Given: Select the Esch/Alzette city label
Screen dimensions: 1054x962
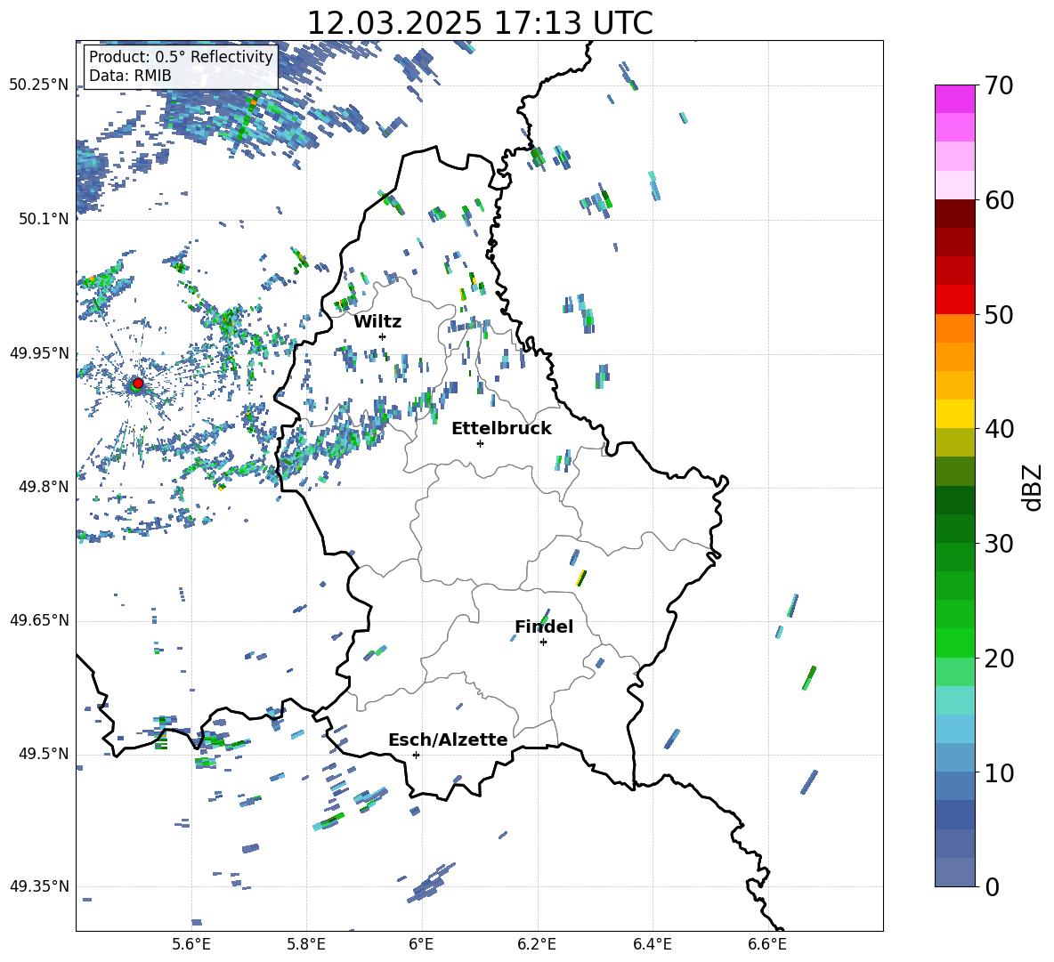Looking at the screenshot, I should click(448, 740).
